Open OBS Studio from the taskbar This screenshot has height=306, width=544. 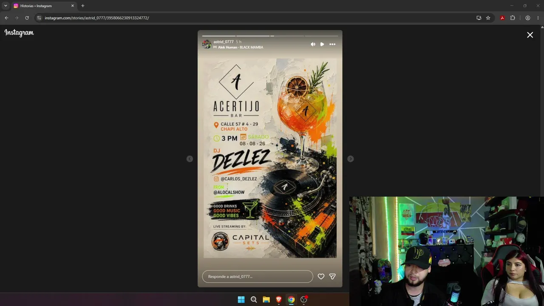click(x=304, y=300)
